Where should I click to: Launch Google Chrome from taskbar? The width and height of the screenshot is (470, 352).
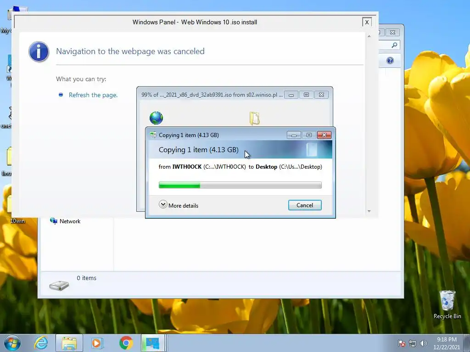(x=126, y=343)
